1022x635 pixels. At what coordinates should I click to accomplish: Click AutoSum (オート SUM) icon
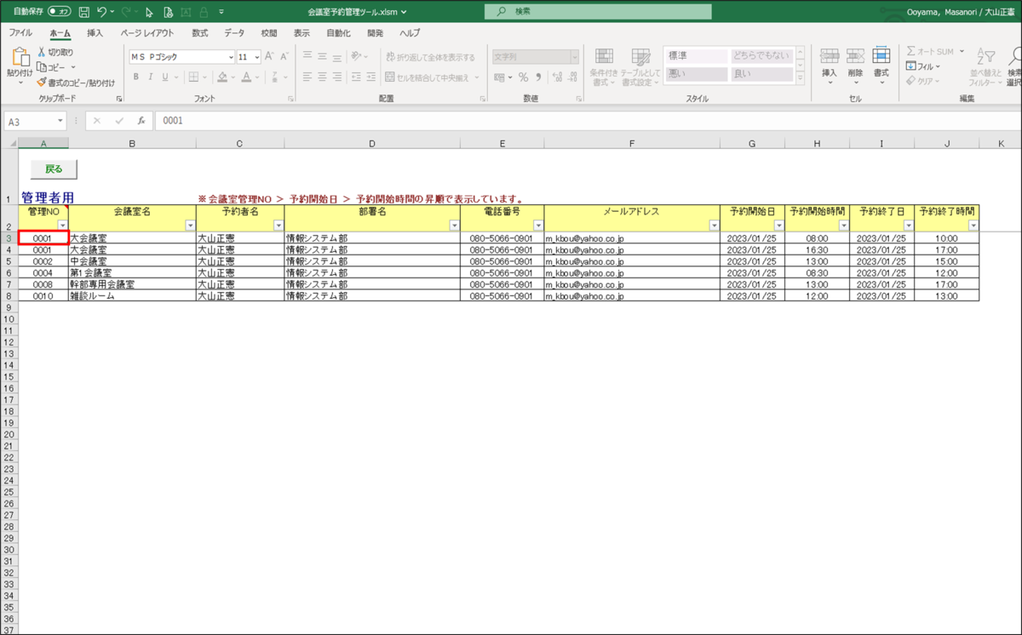point(911,52)
